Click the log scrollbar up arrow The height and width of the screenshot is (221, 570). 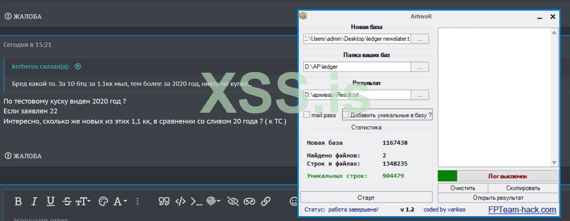click(554, 33)
